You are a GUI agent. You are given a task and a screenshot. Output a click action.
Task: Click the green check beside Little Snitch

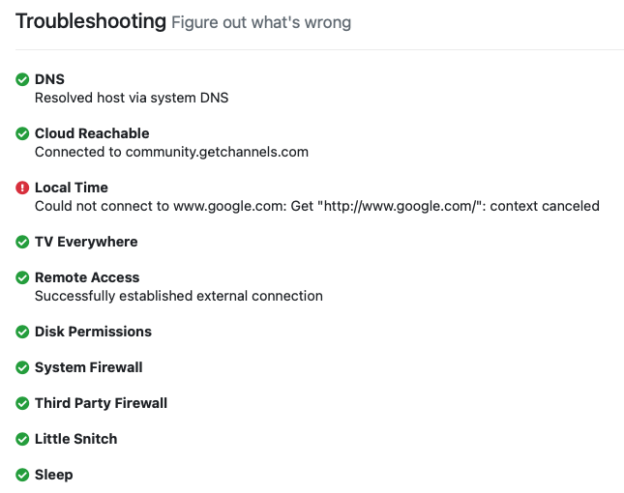coord(22,439)
